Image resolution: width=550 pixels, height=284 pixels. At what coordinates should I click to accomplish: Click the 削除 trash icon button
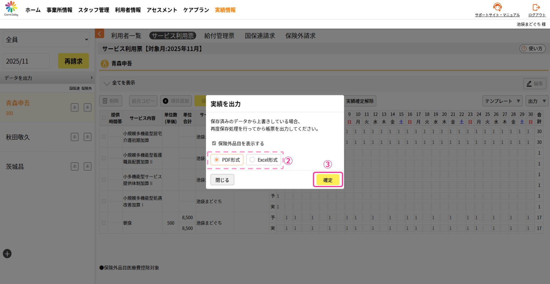(111, 101)
